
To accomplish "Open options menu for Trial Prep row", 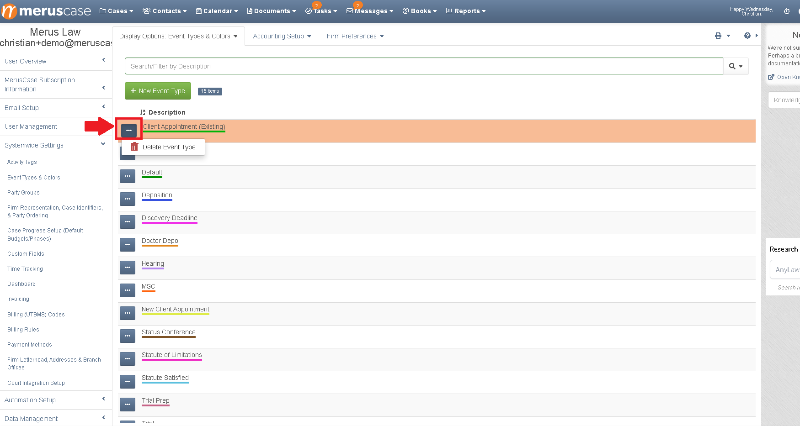I will tap(128, 405).
